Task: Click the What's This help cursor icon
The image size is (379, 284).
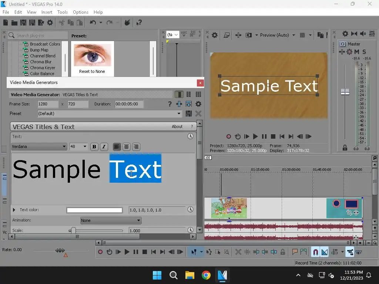Action: click(139, 23)
